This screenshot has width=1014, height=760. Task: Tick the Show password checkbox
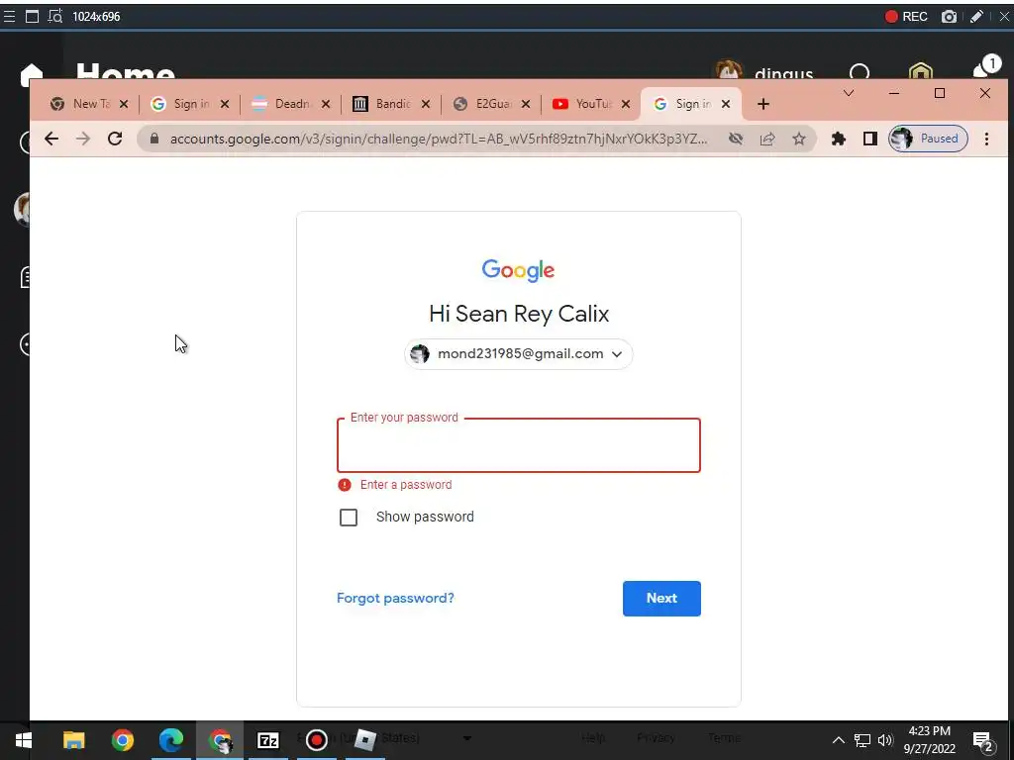[x=349, y=517]
